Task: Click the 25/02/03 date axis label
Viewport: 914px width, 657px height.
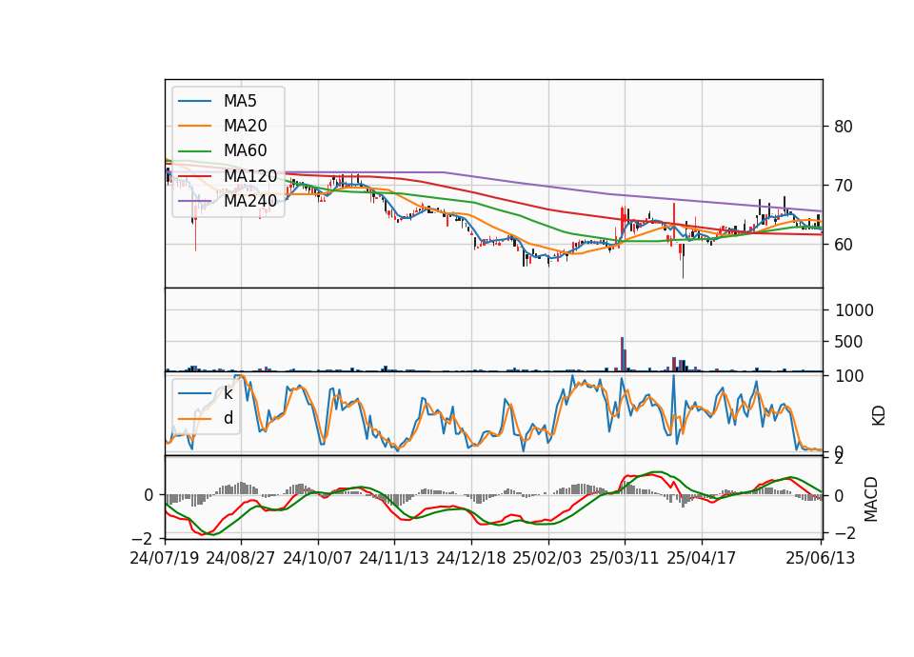Action: [547, 558]
